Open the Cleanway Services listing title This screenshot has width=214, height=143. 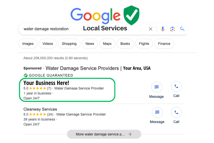[x=40, y=109]
